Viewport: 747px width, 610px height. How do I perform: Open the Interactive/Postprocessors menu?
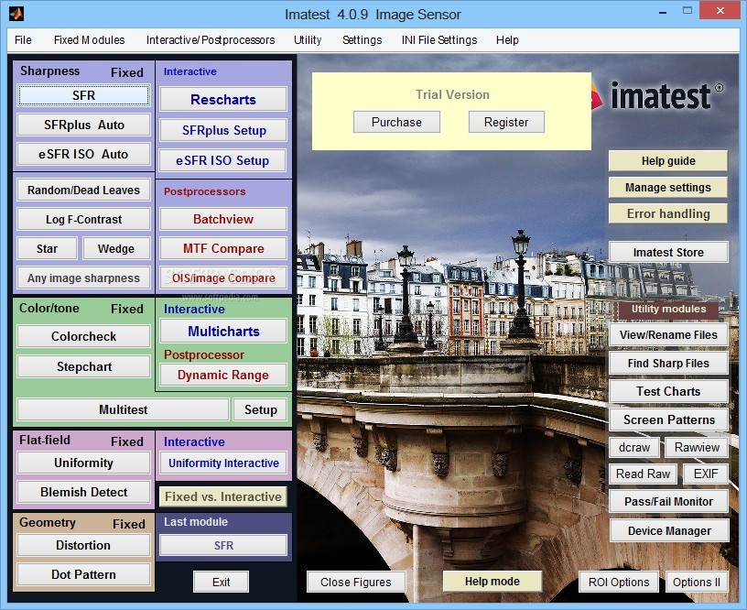pos(211,40)
